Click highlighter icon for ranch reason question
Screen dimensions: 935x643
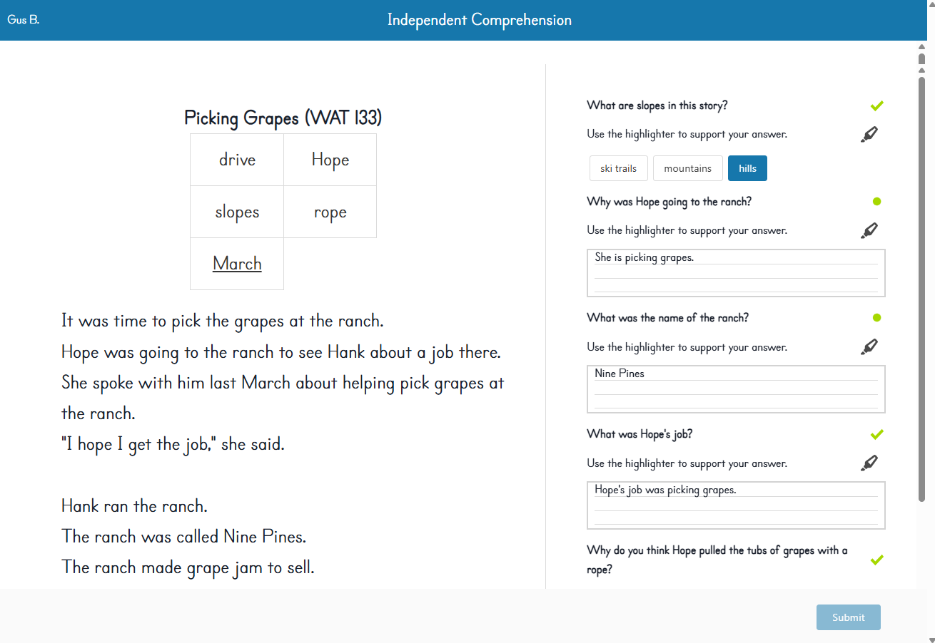(869, 230)
